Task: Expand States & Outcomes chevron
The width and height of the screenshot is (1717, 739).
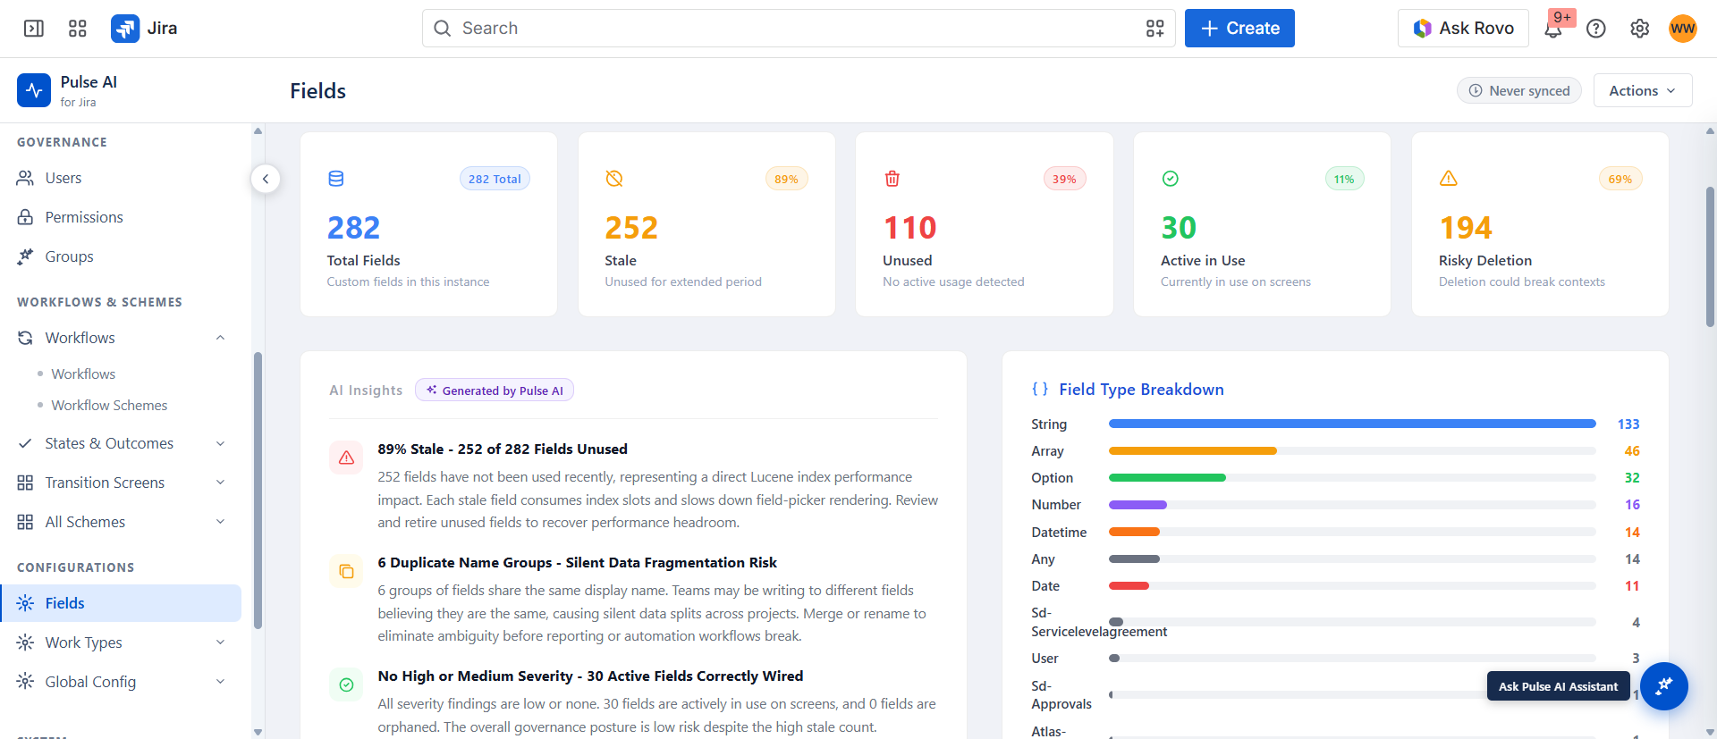Action: (220, 443)
